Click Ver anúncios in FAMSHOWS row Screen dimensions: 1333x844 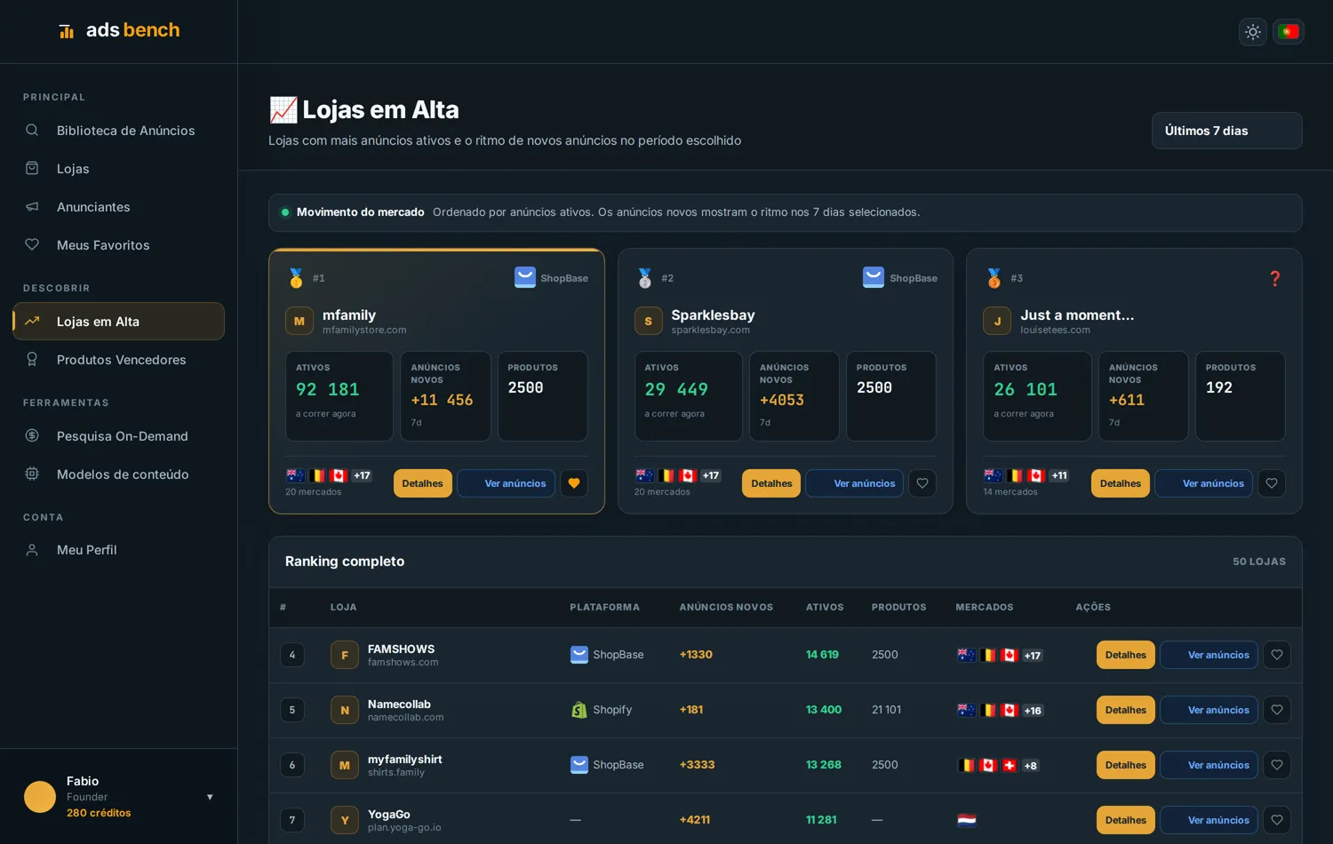click(1209, 655)
